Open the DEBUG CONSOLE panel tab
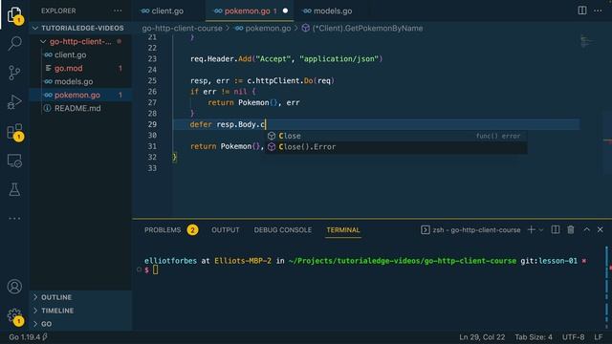612x344 pixels. (283, 230)
